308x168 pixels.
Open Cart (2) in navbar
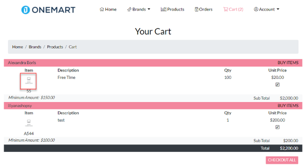(233, 9)
